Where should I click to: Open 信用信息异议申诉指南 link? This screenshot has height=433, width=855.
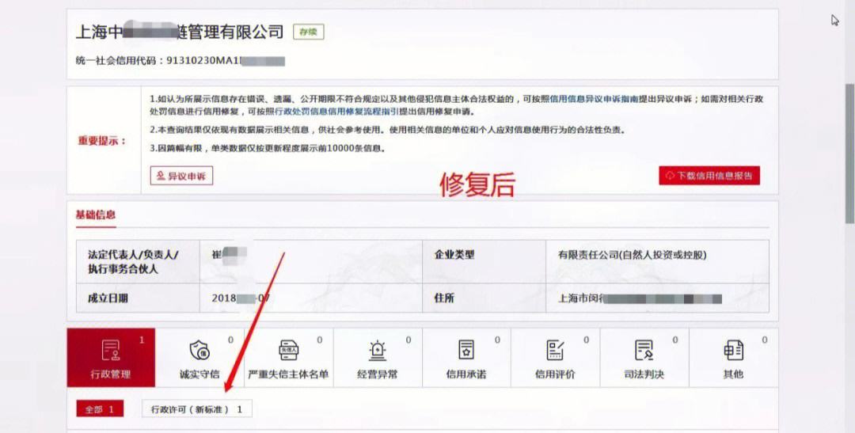tap(594, 99)
